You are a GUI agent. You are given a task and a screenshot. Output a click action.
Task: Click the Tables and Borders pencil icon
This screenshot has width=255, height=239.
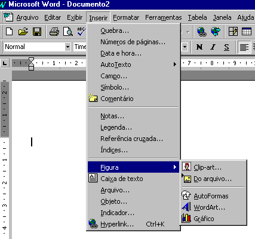(233, 32)
